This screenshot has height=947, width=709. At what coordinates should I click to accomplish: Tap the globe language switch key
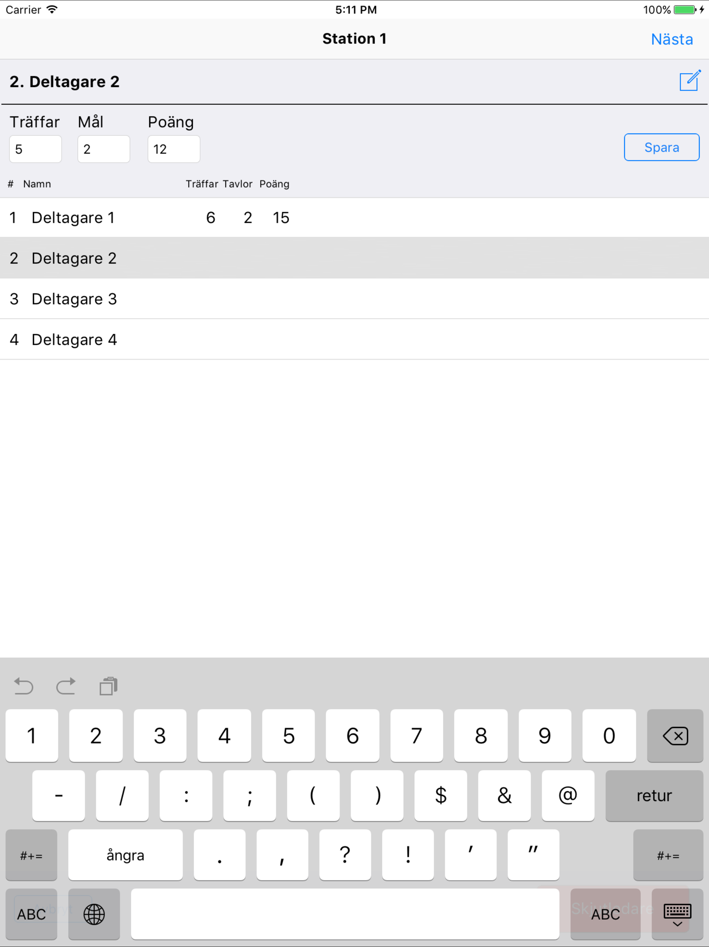(94, 914)
